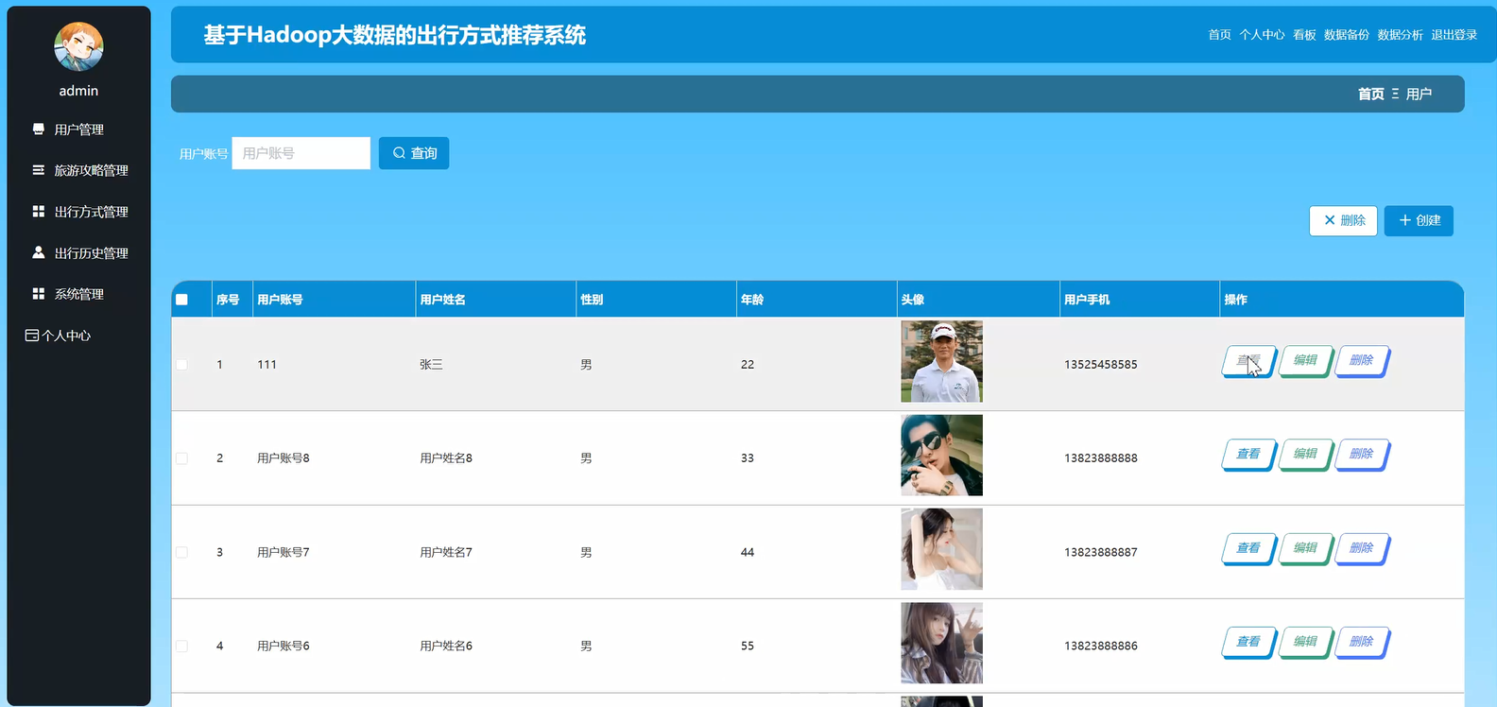Screen dimensions: 1497x707
Task: Click 编辑 for 用户账号6
Action: [x=1305, y=642]
